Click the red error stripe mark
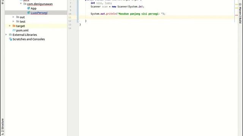 237,15
